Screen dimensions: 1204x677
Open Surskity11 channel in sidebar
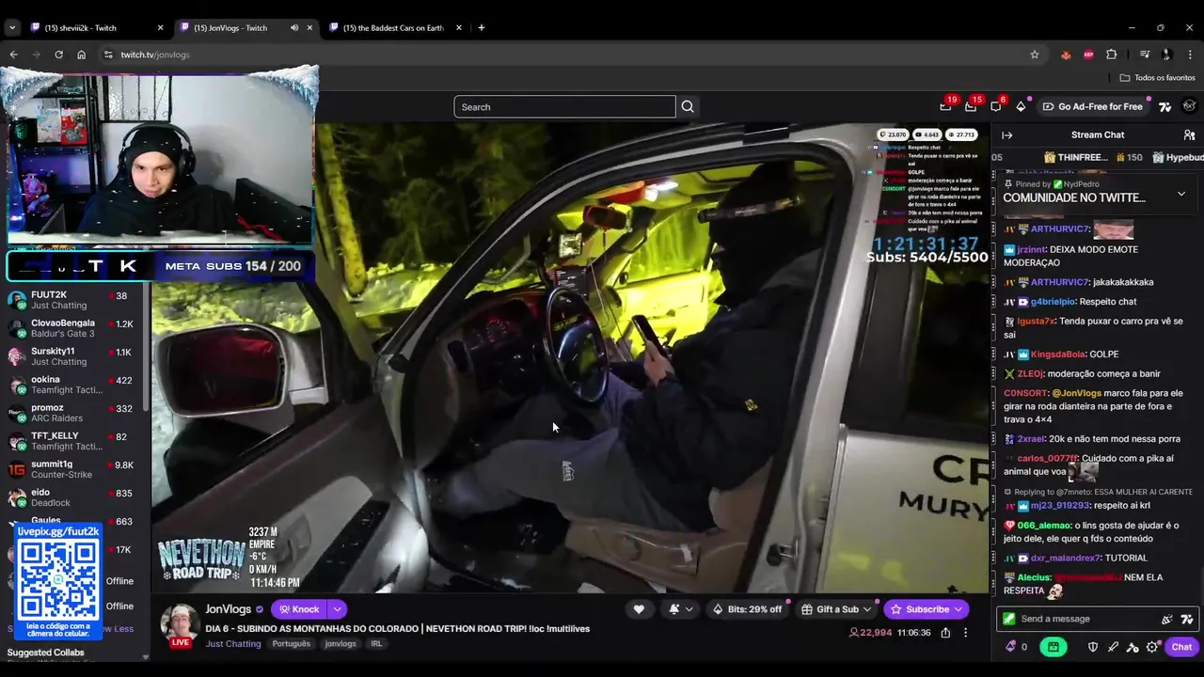(x=73, y=356)
